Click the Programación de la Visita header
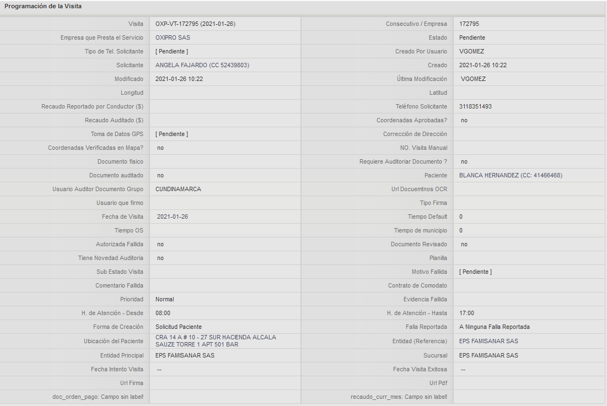The height and width of the screenshot is (406, 607). tap(43, 6)
